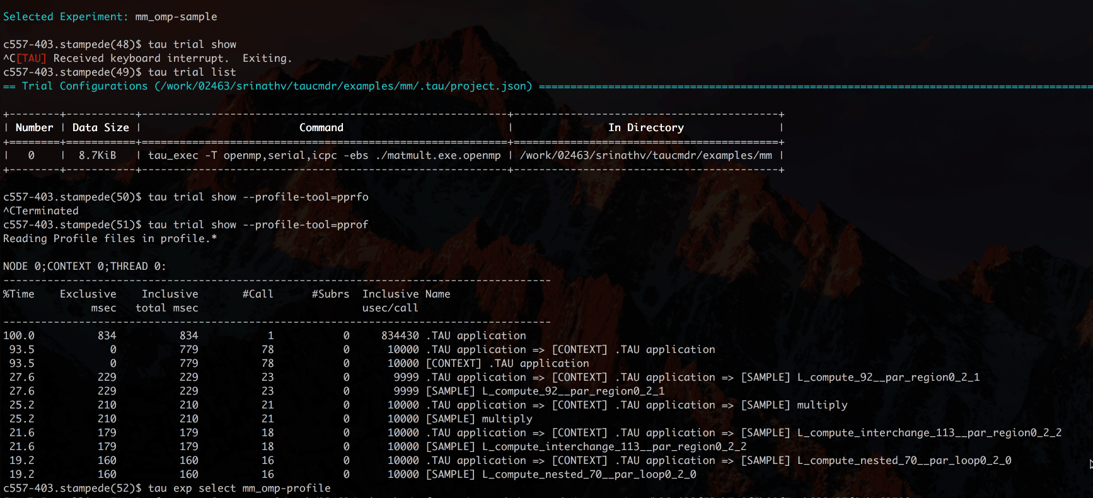Click the '8.7KiB' data size cell
The width and height of the screenshot is (1093, 498).
pos(98,156)
